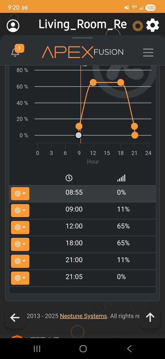Viewport: 165px width, 359px height.
Task: Open gear dropdown for 09:00 entry
Action: click(20, 210)
